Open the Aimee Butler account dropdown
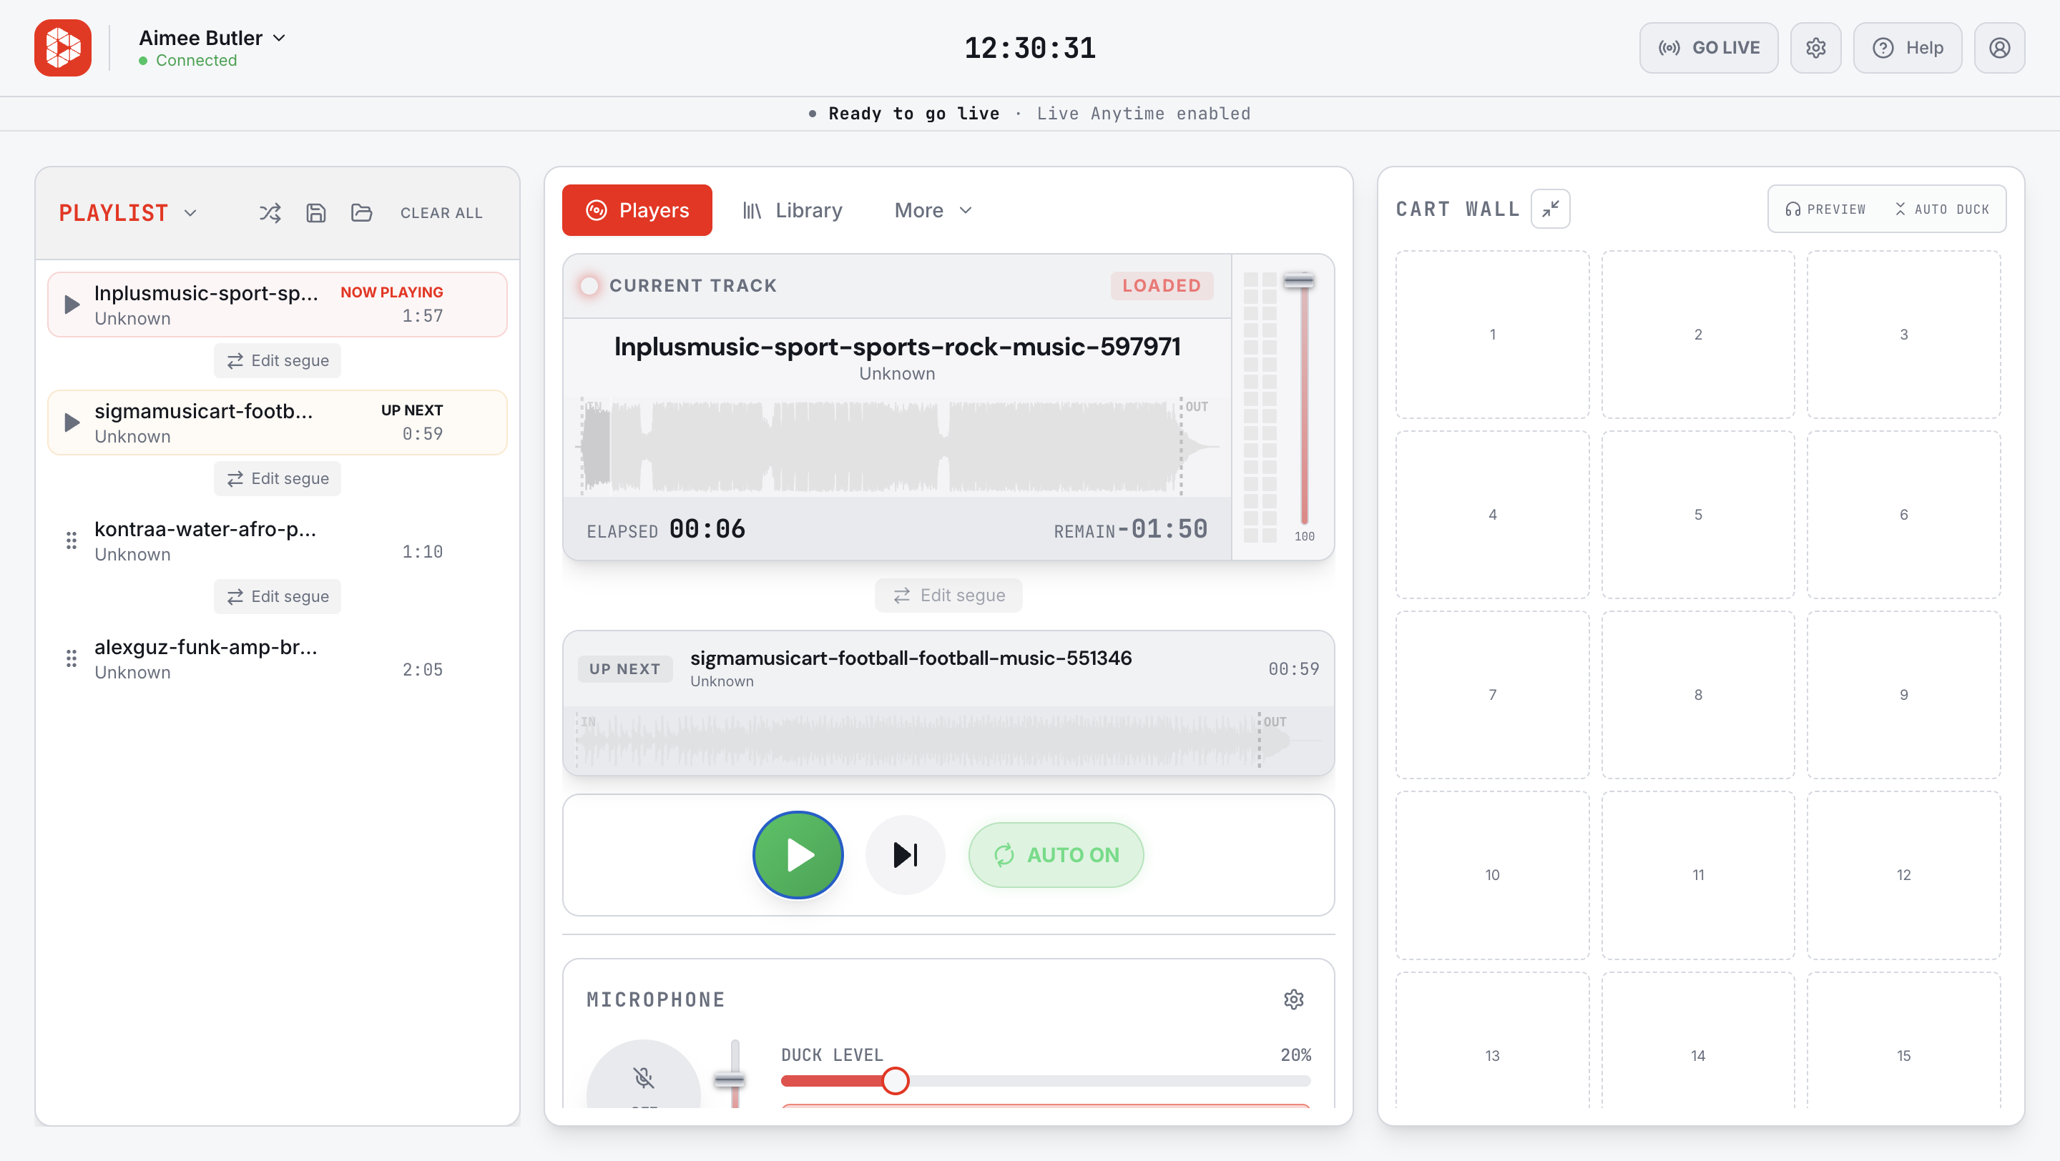This screenshot has height=1161, width=2060. 212,39
